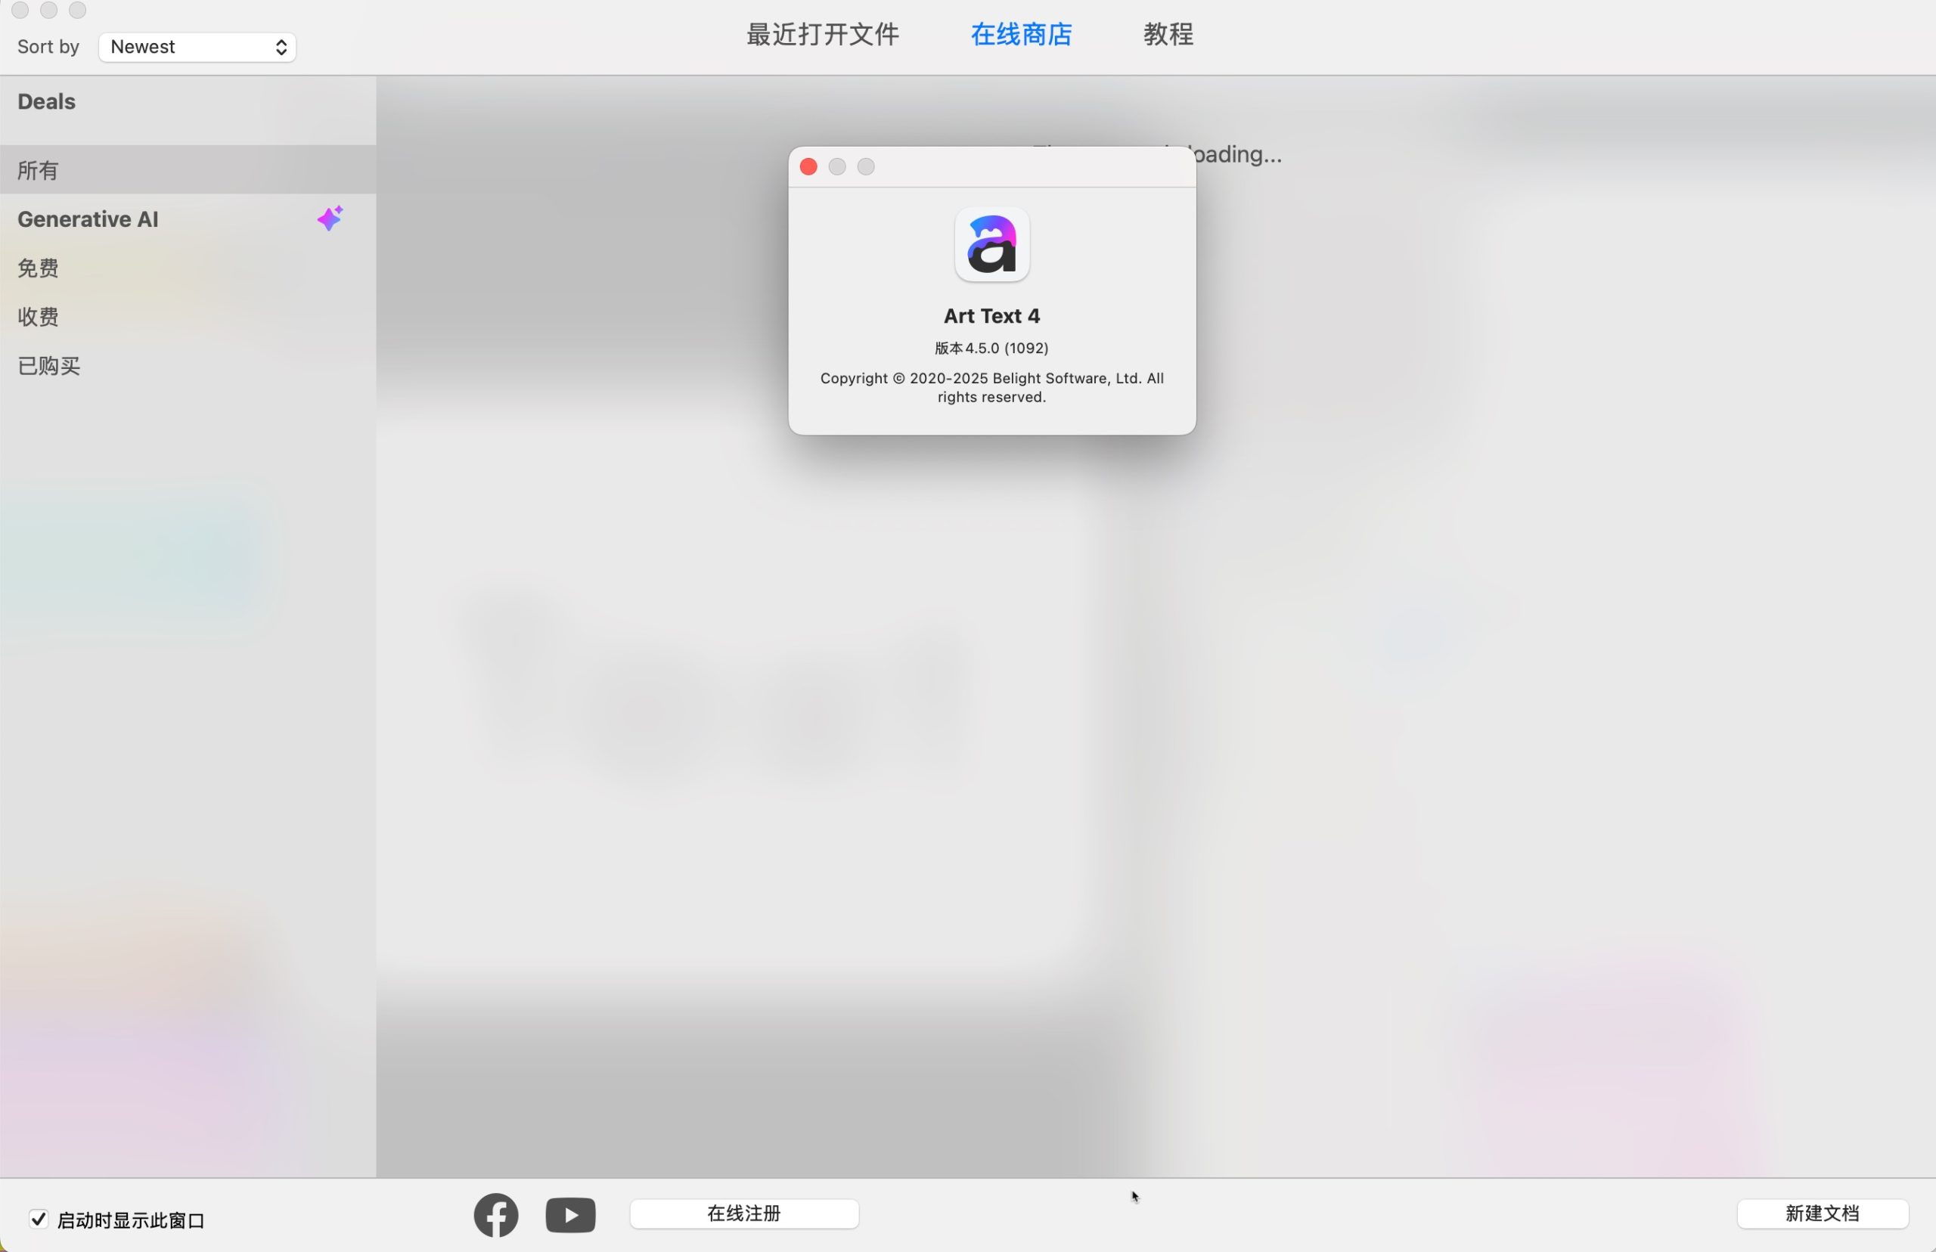This screenshot has width=1936, height=1252.
Task: Select Generative AI category
Action: tap(88, 218)
